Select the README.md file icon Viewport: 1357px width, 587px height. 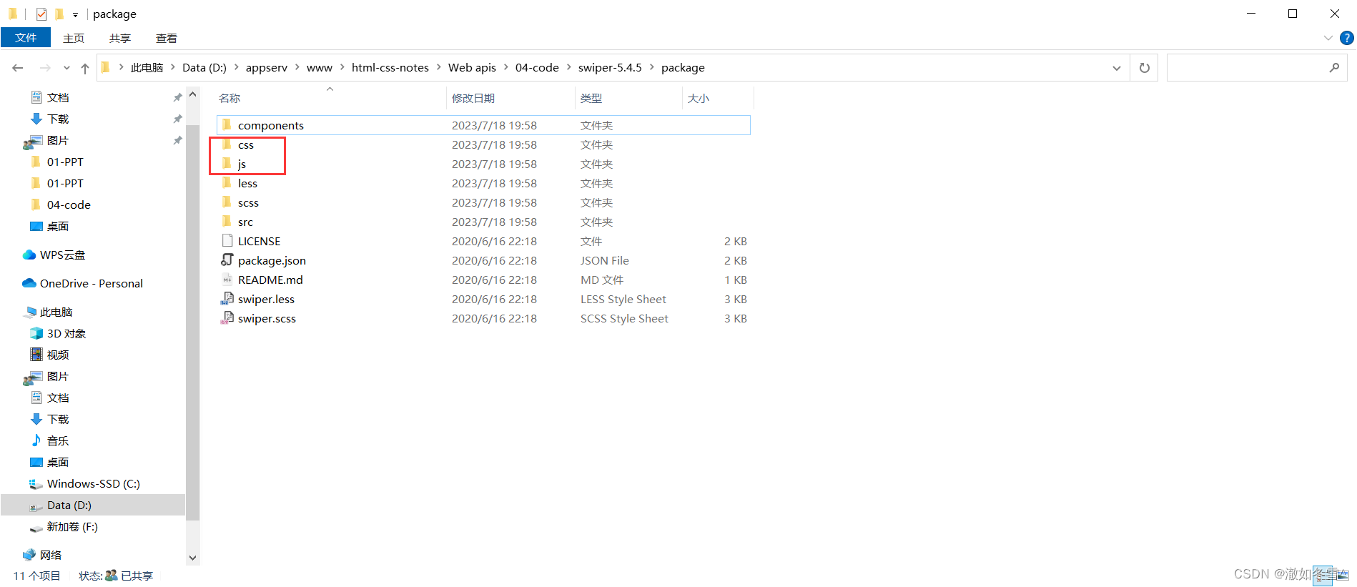click(x=227, y=280)
